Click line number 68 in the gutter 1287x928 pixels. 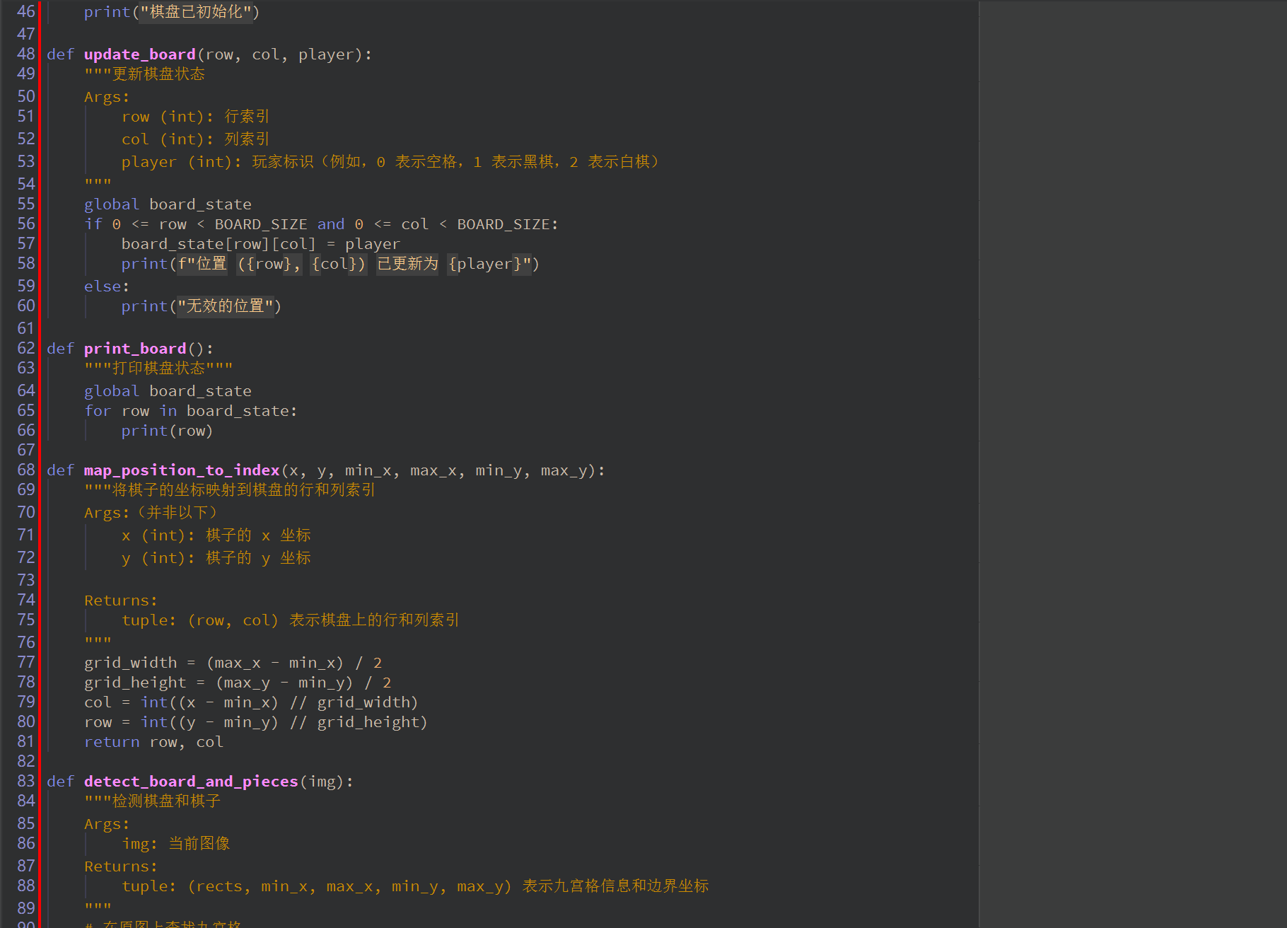25,470
